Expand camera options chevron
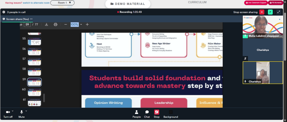 12,111
